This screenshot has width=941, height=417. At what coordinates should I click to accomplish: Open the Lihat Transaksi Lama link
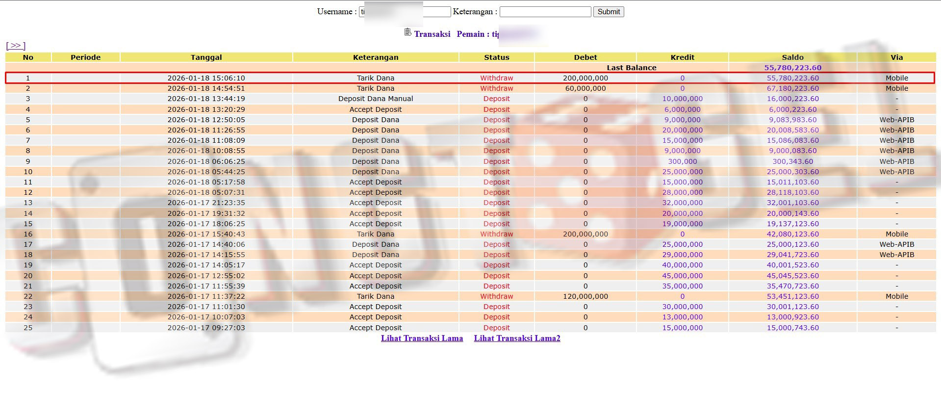(422, 338)
